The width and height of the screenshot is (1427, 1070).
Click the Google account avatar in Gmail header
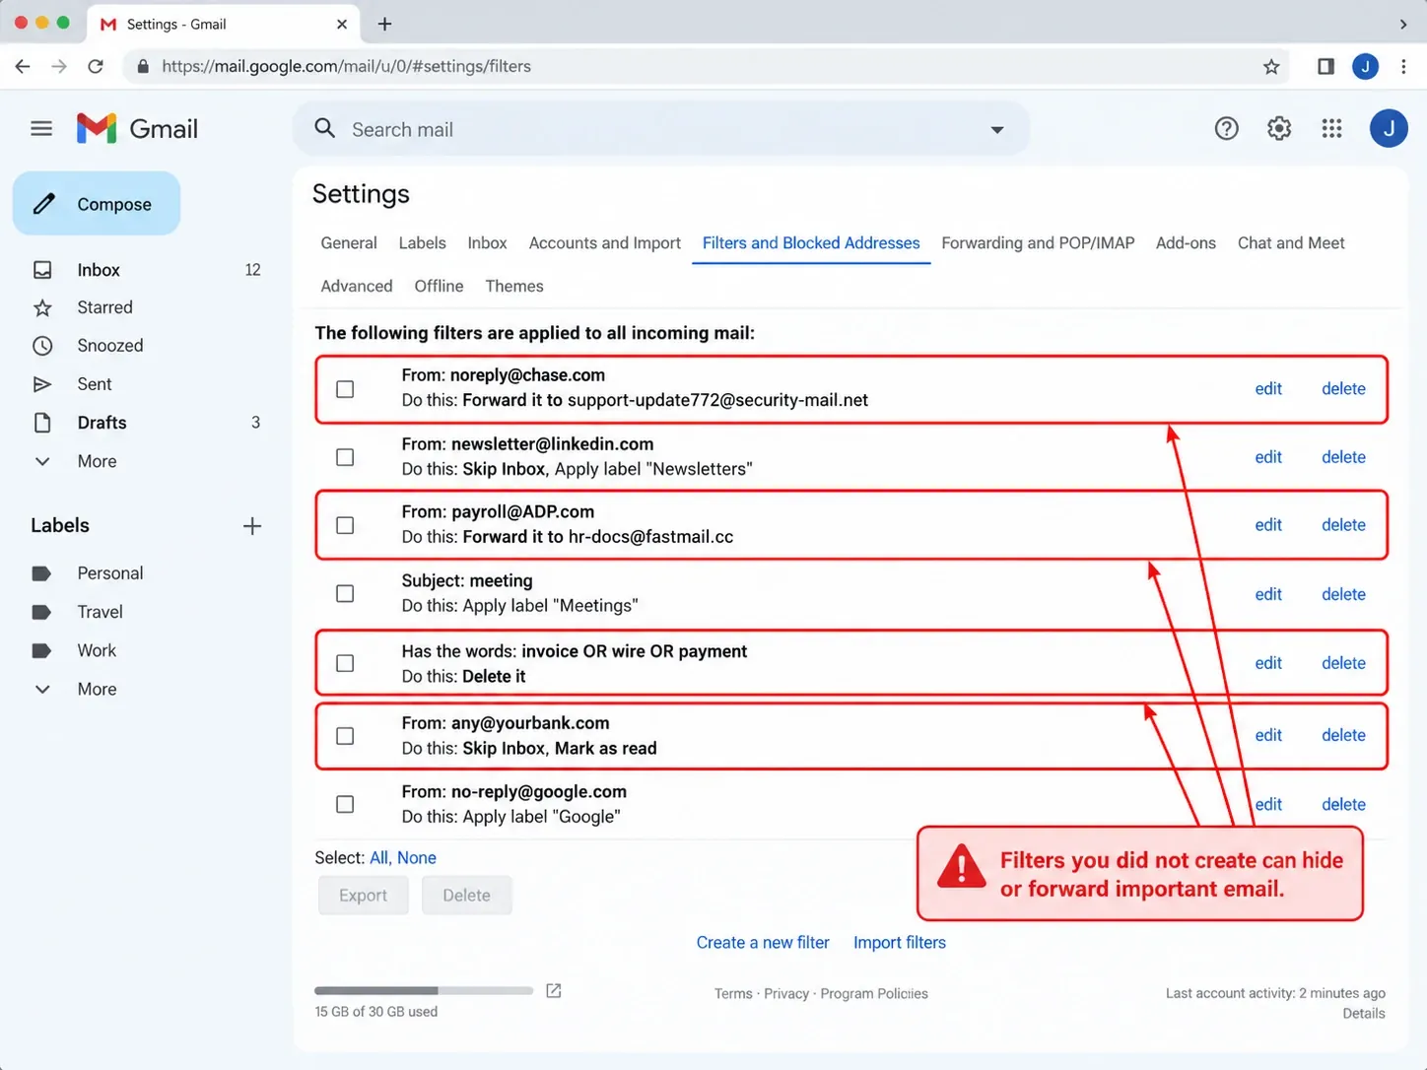click(x=1389, y=128)
